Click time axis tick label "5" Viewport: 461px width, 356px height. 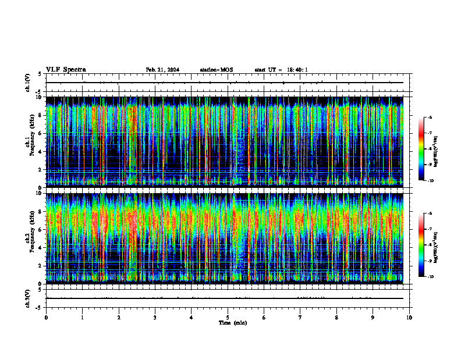click(228, 318)
